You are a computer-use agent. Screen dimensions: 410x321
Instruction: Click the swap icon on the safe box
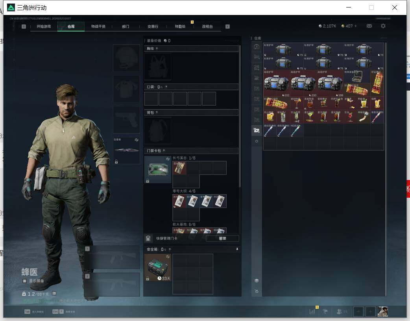(168, 256)
